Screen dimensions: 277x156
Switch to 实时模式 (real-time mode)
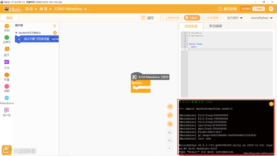[246, 9]
